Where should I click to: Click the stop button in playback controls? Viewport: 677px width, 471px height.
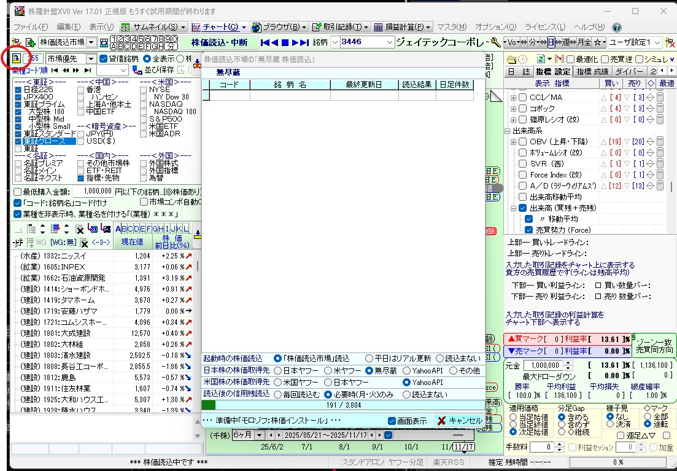[x=285, y=42]
